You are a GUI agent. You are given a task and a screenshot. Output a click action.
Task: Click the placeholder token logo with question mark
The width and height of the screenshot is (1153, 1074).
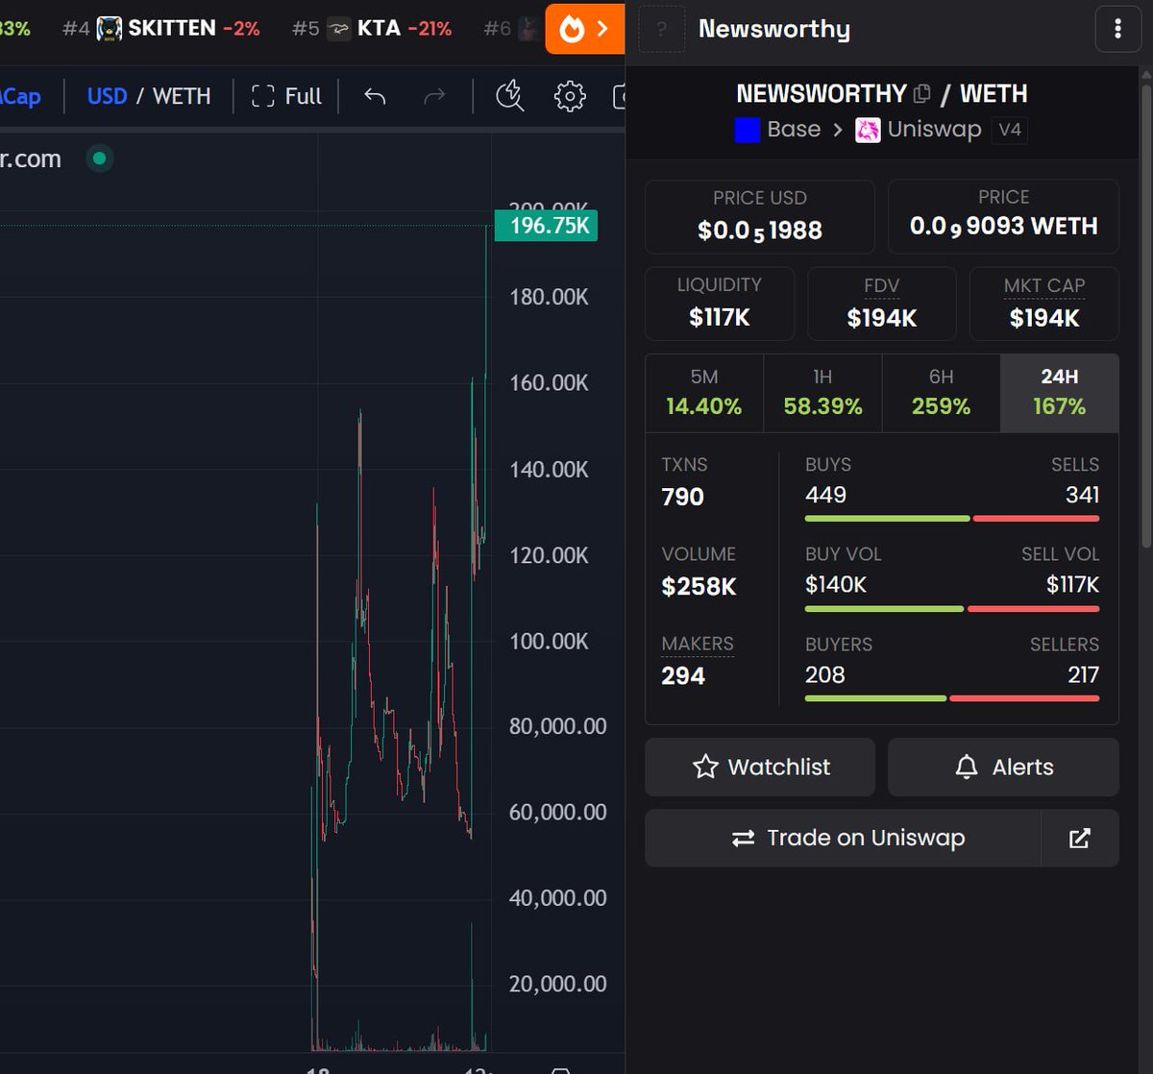pos(661,29)
